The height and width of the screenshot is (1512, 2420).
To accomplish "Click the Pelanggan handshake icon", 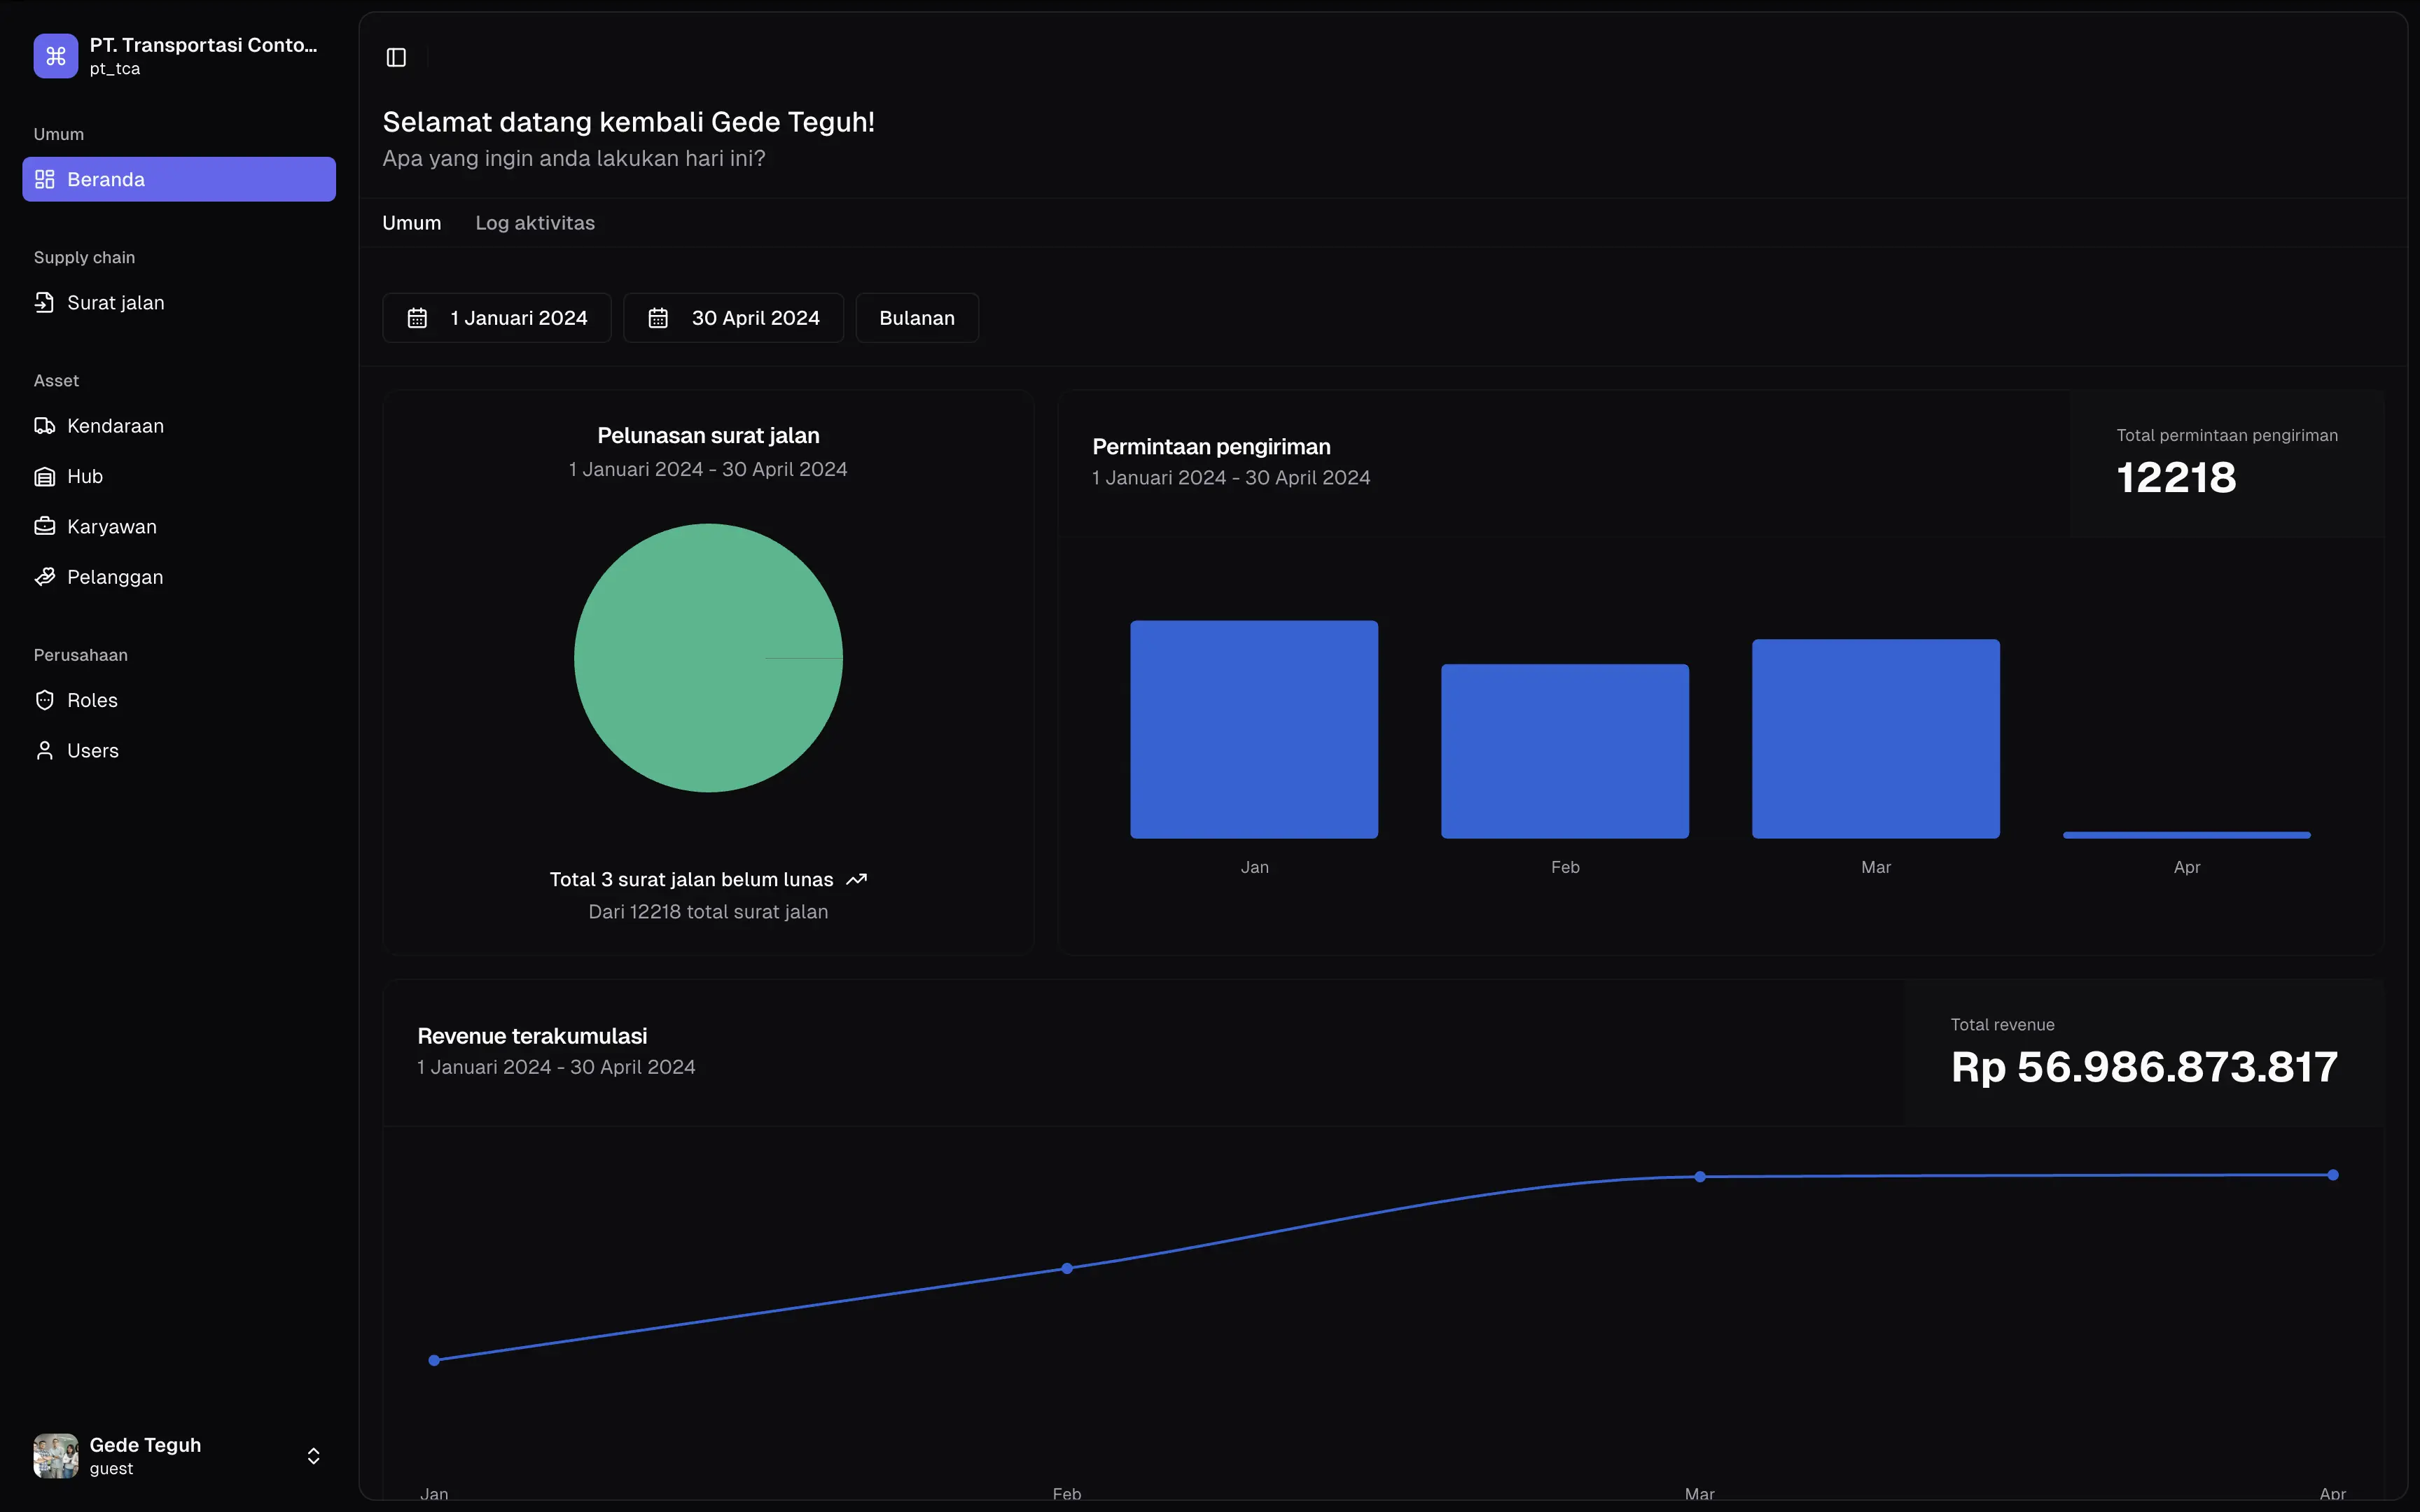I will pyautogui.click(x=44, y=577).
